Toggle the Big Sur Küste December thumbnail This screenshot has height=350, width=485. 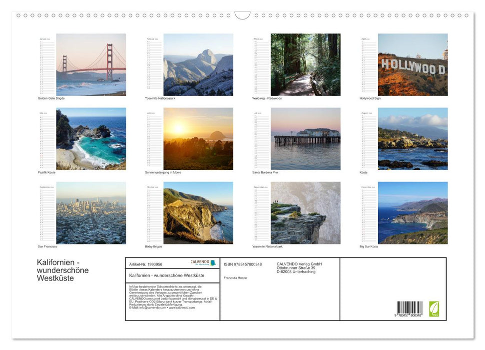pyautogui.click(x=413, y=212)
